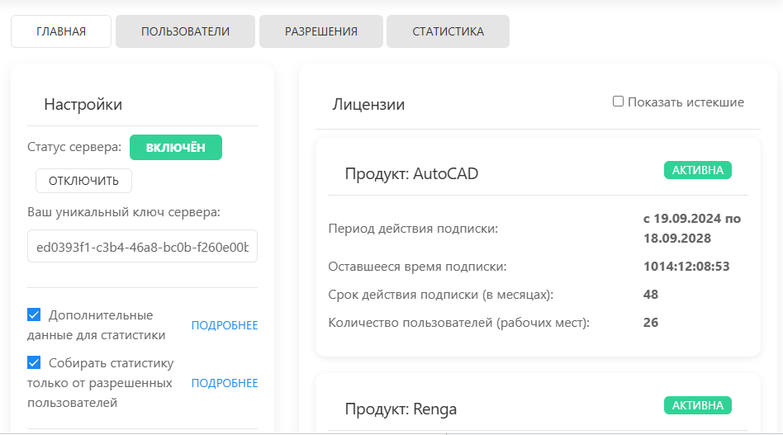Click the Лицензии section heading
This screenshot has height=435, width=783.
tap(368, 105)
